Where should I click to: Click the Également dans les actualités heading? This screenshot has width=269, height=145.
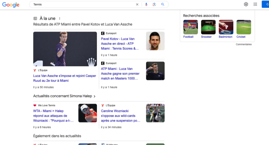click(57, 136)
